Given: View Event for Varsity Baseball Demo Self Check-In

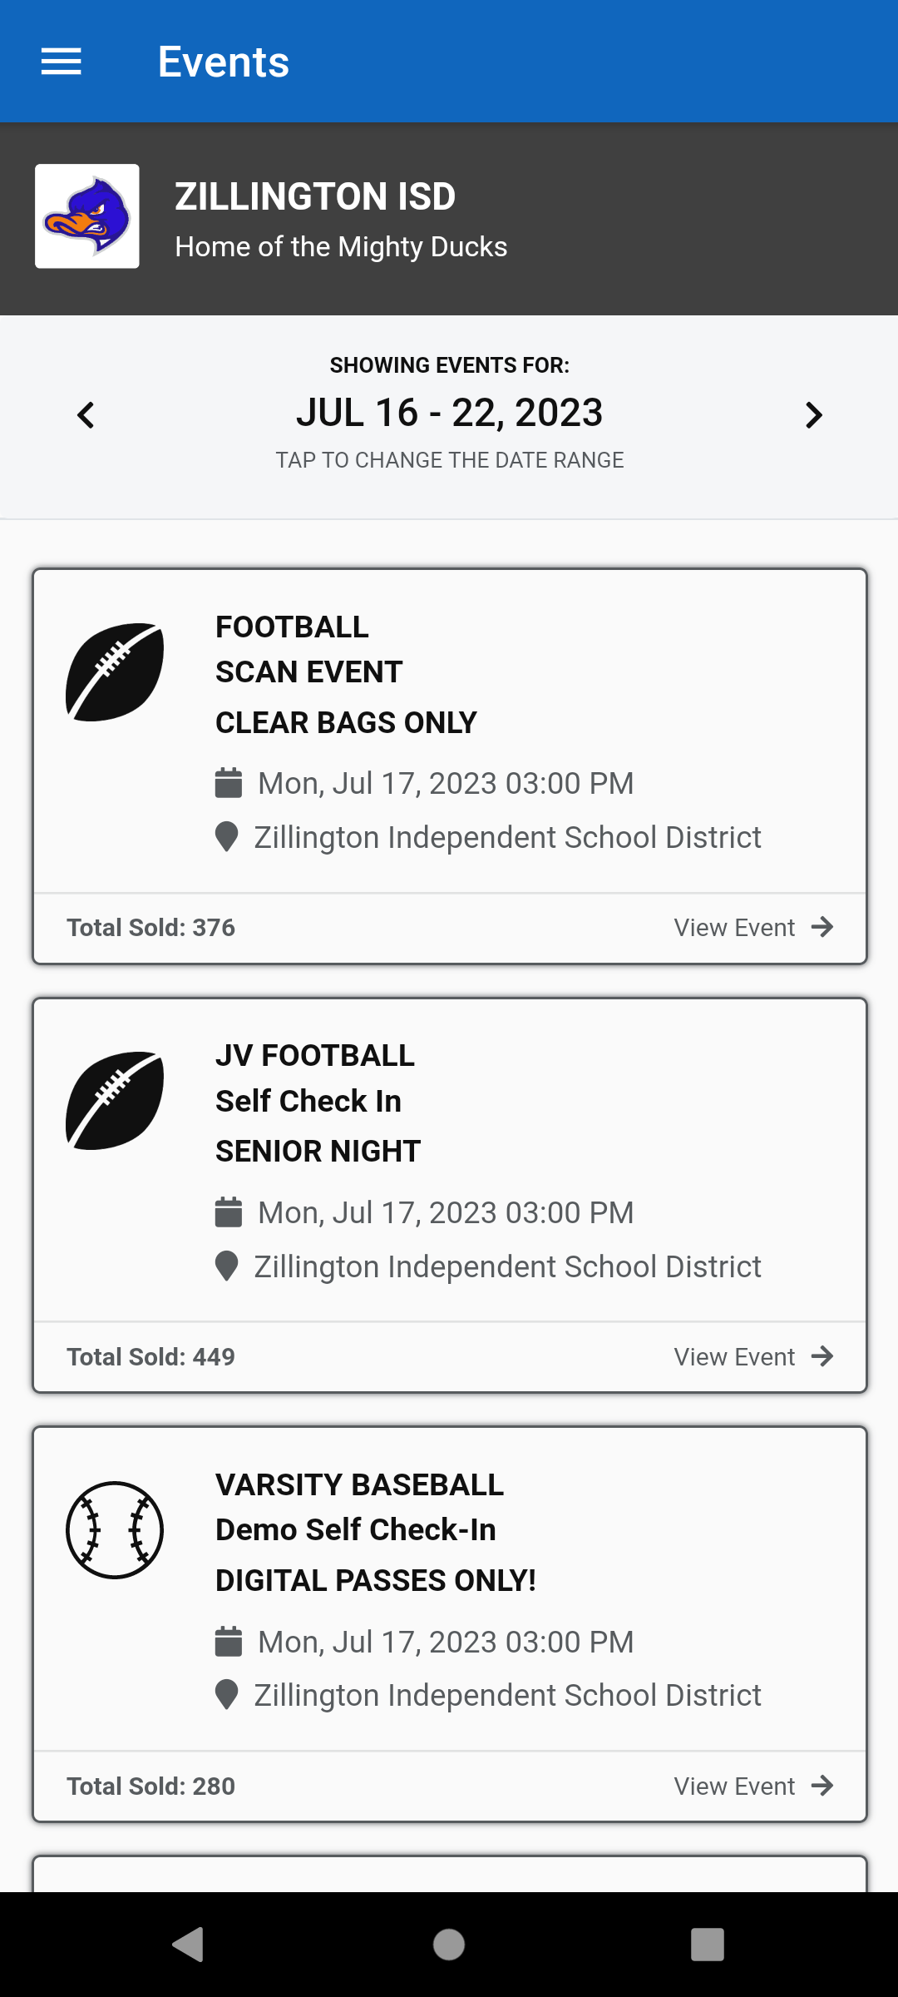Looking at the screenshot, I should click(753, 1786).
